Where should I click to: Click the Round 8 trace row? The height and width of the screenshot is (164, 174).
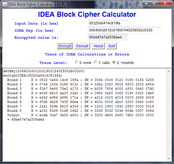click(81, 111)
